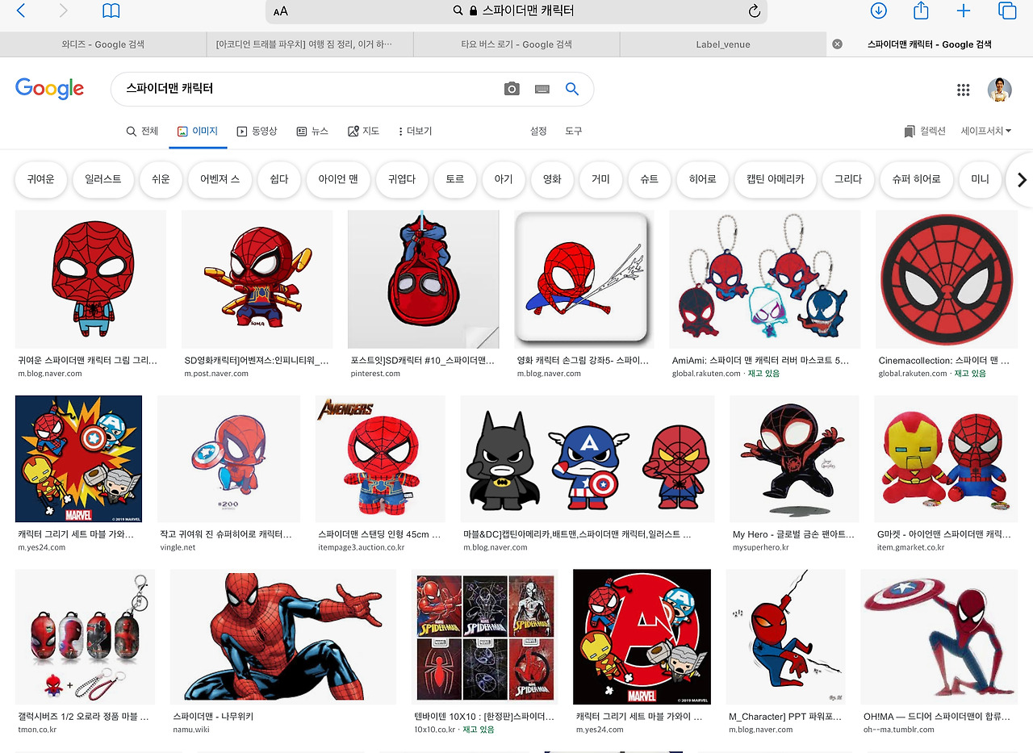Open the black Miles Morales fan art image

tap(794, 459)
